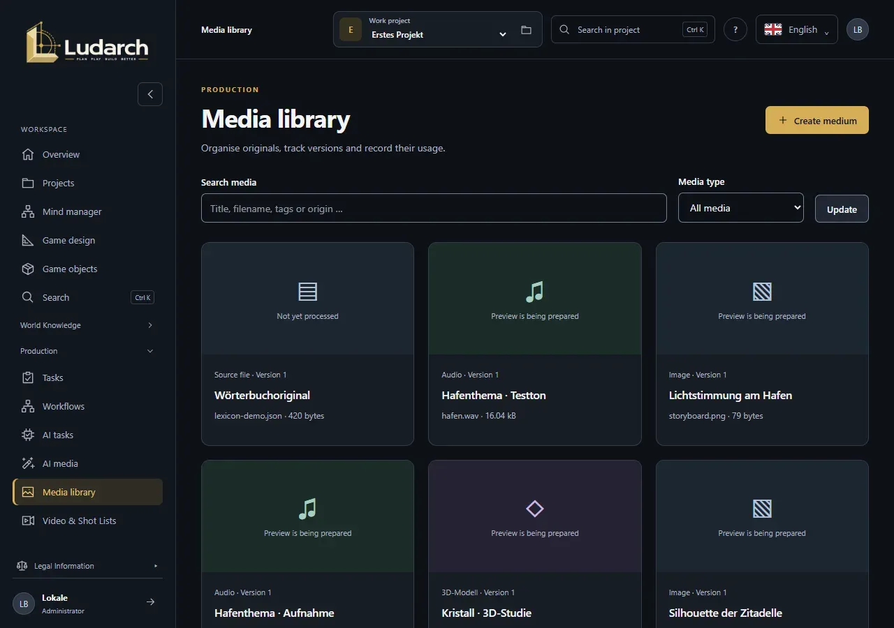The height and width of the screenshot is (628, 894).
Task: Open the English language selector
Action: click(x=797, y=30)
